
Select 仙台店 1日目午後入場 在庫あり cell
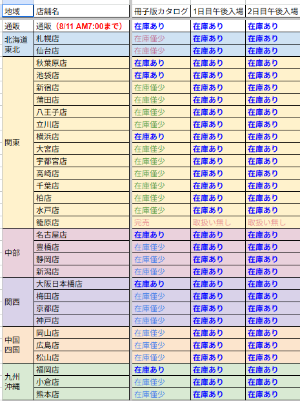point(218,50)
